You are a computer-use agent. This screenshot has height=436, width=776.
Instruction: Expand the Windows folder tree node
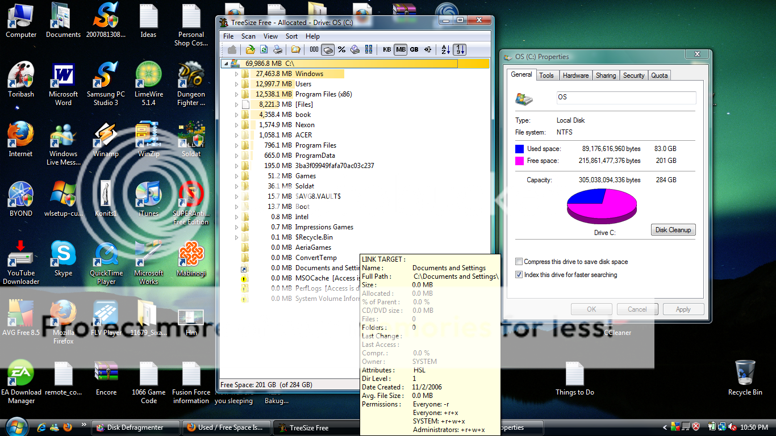click(237, 74)
